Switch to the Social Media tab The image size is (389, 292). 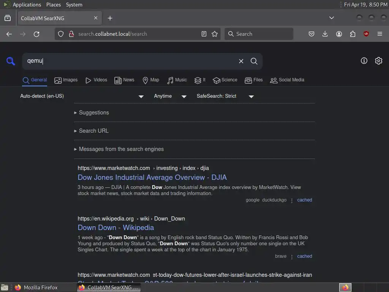(287, 80)
